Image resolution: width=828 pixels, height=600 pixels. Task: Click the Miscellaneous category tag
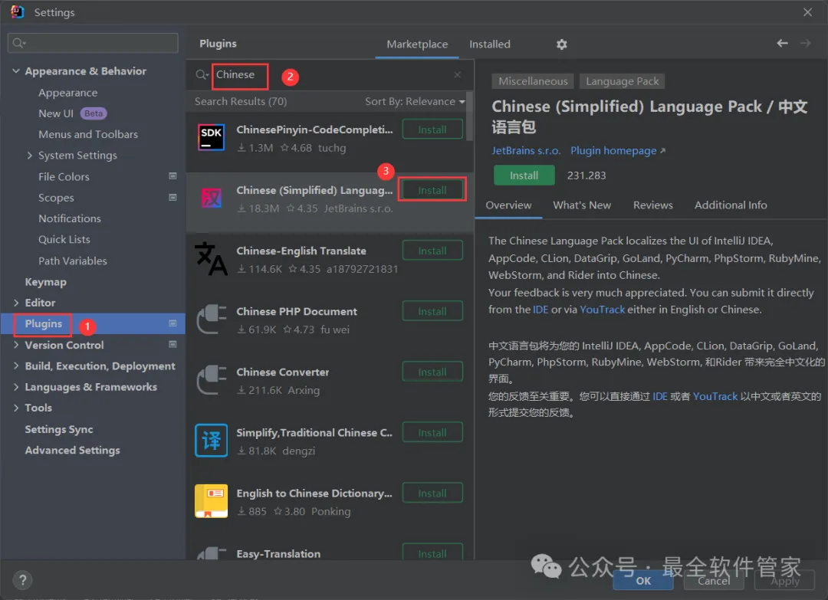coord(533,81)
